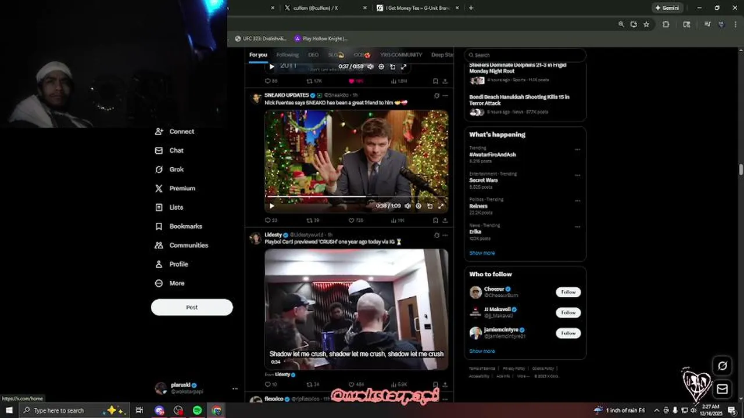The height and width of the screenshot is (418, 744).
Task: Follow jamiemcintyre
Action: [568, 333]
